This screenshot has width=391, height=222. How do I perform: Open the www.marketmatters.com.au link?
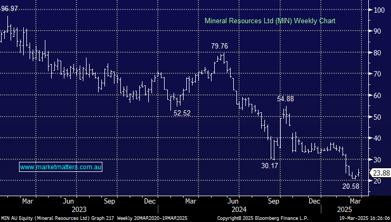(x=61, y=167)
